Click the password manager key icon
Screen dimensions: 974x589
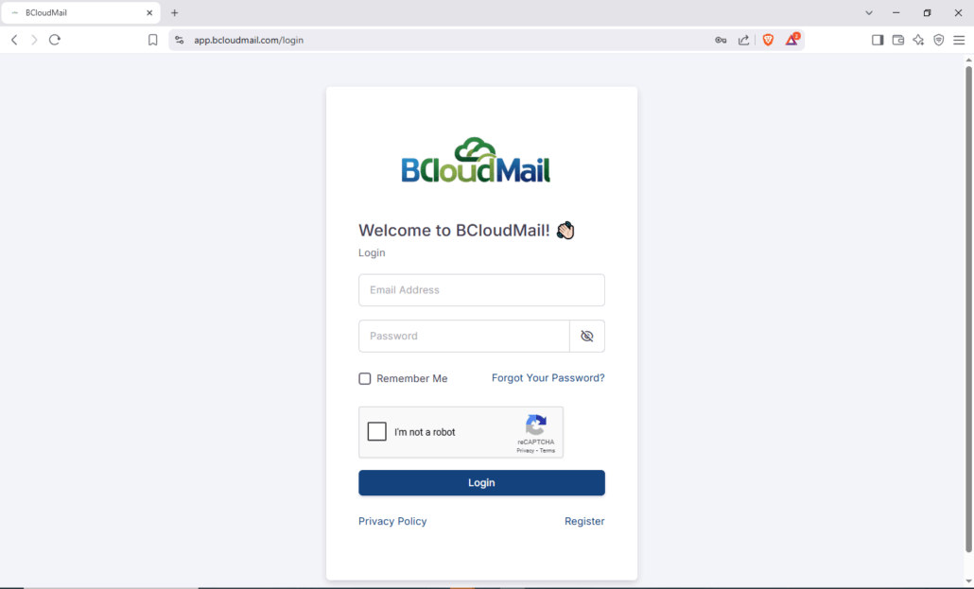coord(721,40)
